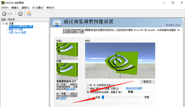Screen dimensions: 185x107
Task: Click the 我需要的是什么? heading text
Action: (x=66, y=81)
